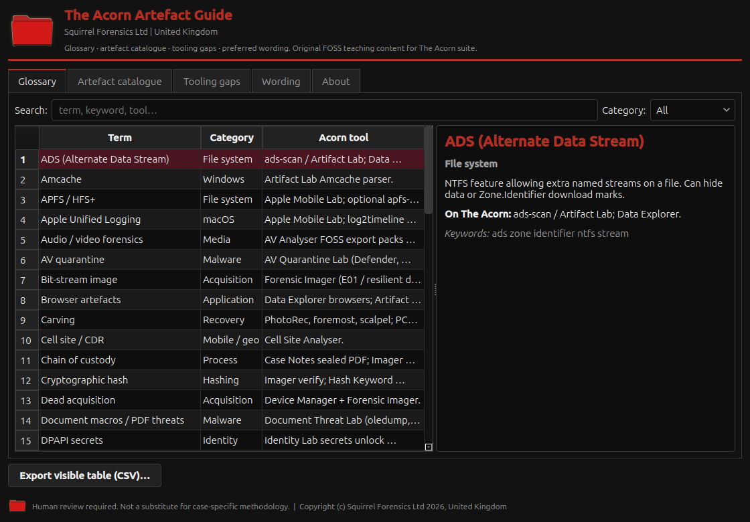
Task: Click the Case Notes sealed PDF cell
Action: pos(343,360)
